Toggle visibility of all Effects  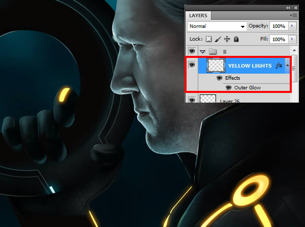point(219,78)
